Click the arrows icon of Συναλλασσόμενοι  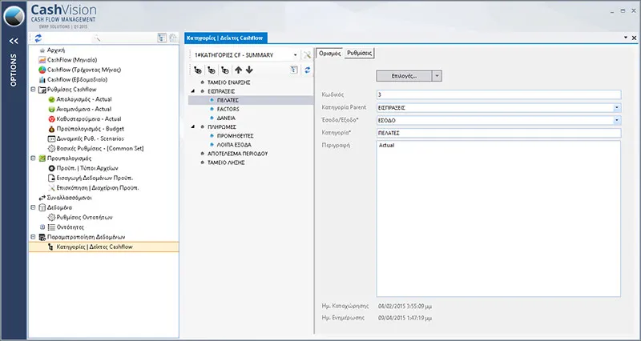[x=42, y=198]
